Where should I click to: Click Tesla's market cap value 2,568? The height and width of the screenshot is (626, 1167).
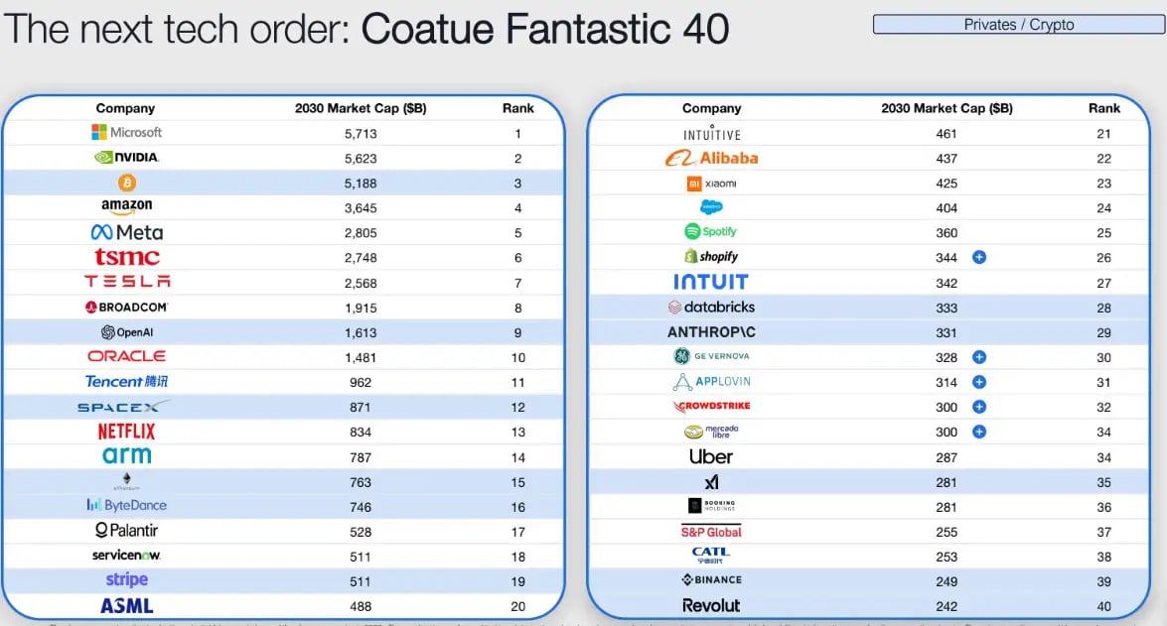(x=361, y=284)
